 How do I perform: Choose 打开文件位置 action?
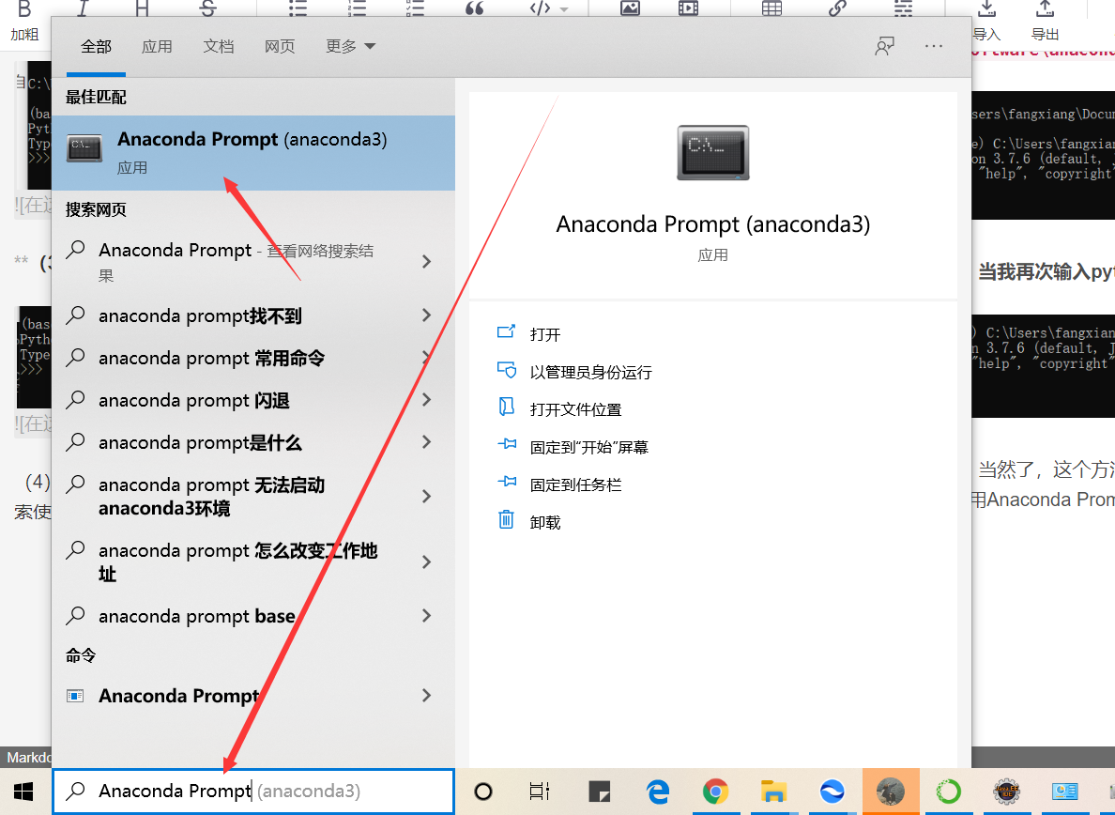[559, 409]
